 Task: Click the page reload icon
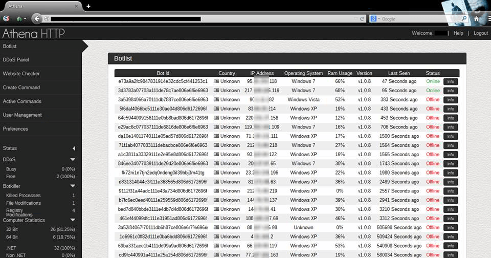pos(362,19)
